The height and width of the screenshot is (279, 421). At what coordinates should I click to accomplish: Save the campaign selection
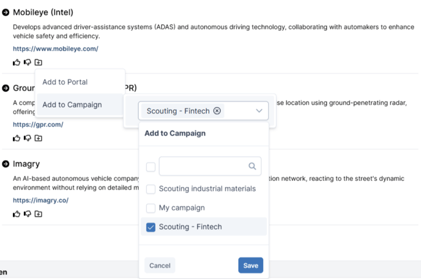pos(250,266)
